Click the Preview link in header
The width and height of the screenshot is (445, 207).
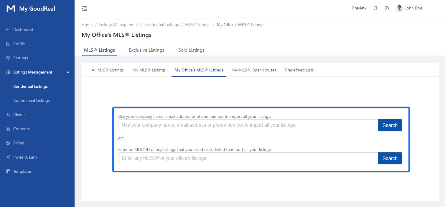point(359,8)
